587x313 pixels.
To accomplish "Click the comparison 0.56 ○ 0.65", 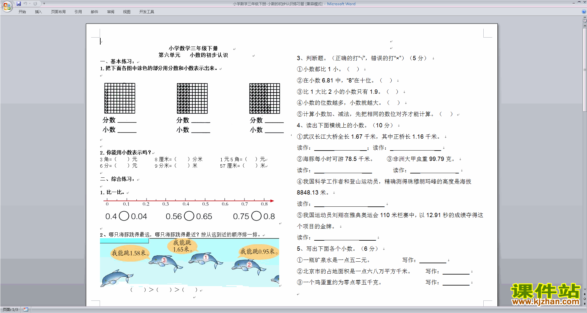I will pos(189,216).
